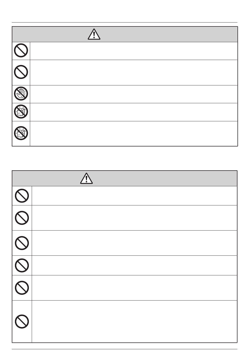Click the gray header bar of the lower table
The height and width of the screenshot is (360, 249).
(x=125, y=178)
